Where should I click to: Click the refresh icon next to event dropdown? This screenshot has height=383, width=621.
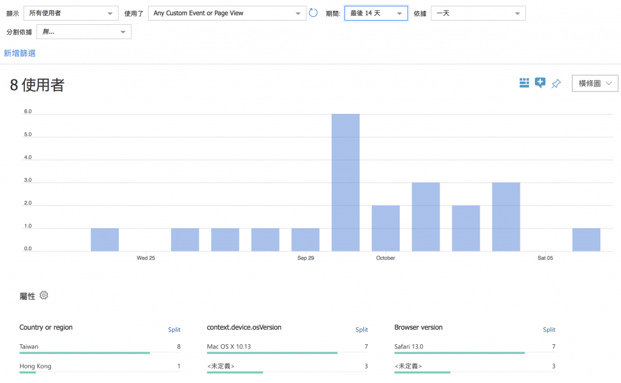click(x=314, y=13)
